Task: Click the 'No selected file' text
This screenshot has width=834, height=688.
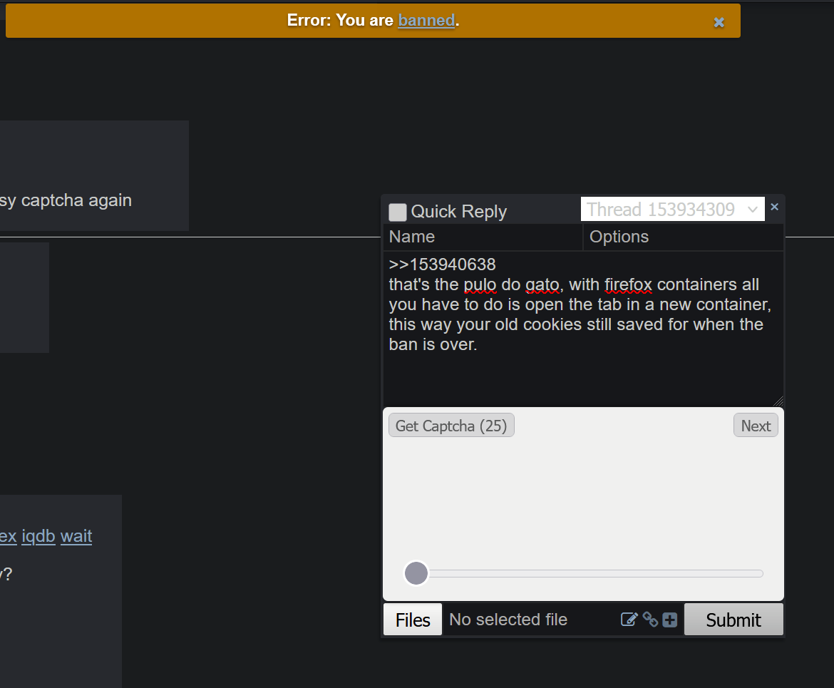Action: click(x=508, y=620)
